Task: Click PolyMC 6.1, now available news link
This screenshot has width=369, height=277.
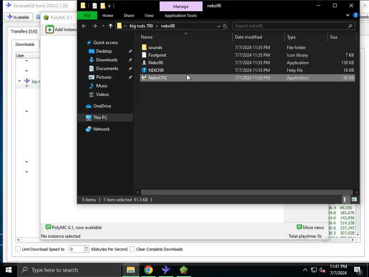Action: point(74,227)
